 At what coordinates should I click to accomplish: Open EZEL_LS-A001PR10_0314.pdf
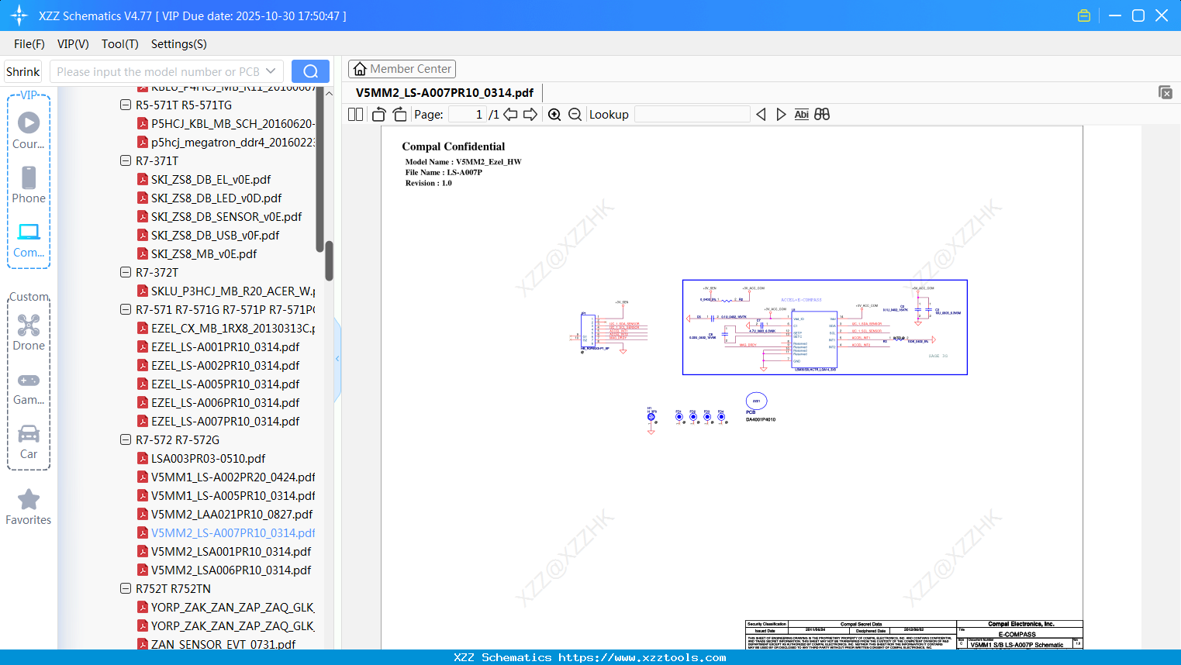pyautogui.click(x=225, y=346)
